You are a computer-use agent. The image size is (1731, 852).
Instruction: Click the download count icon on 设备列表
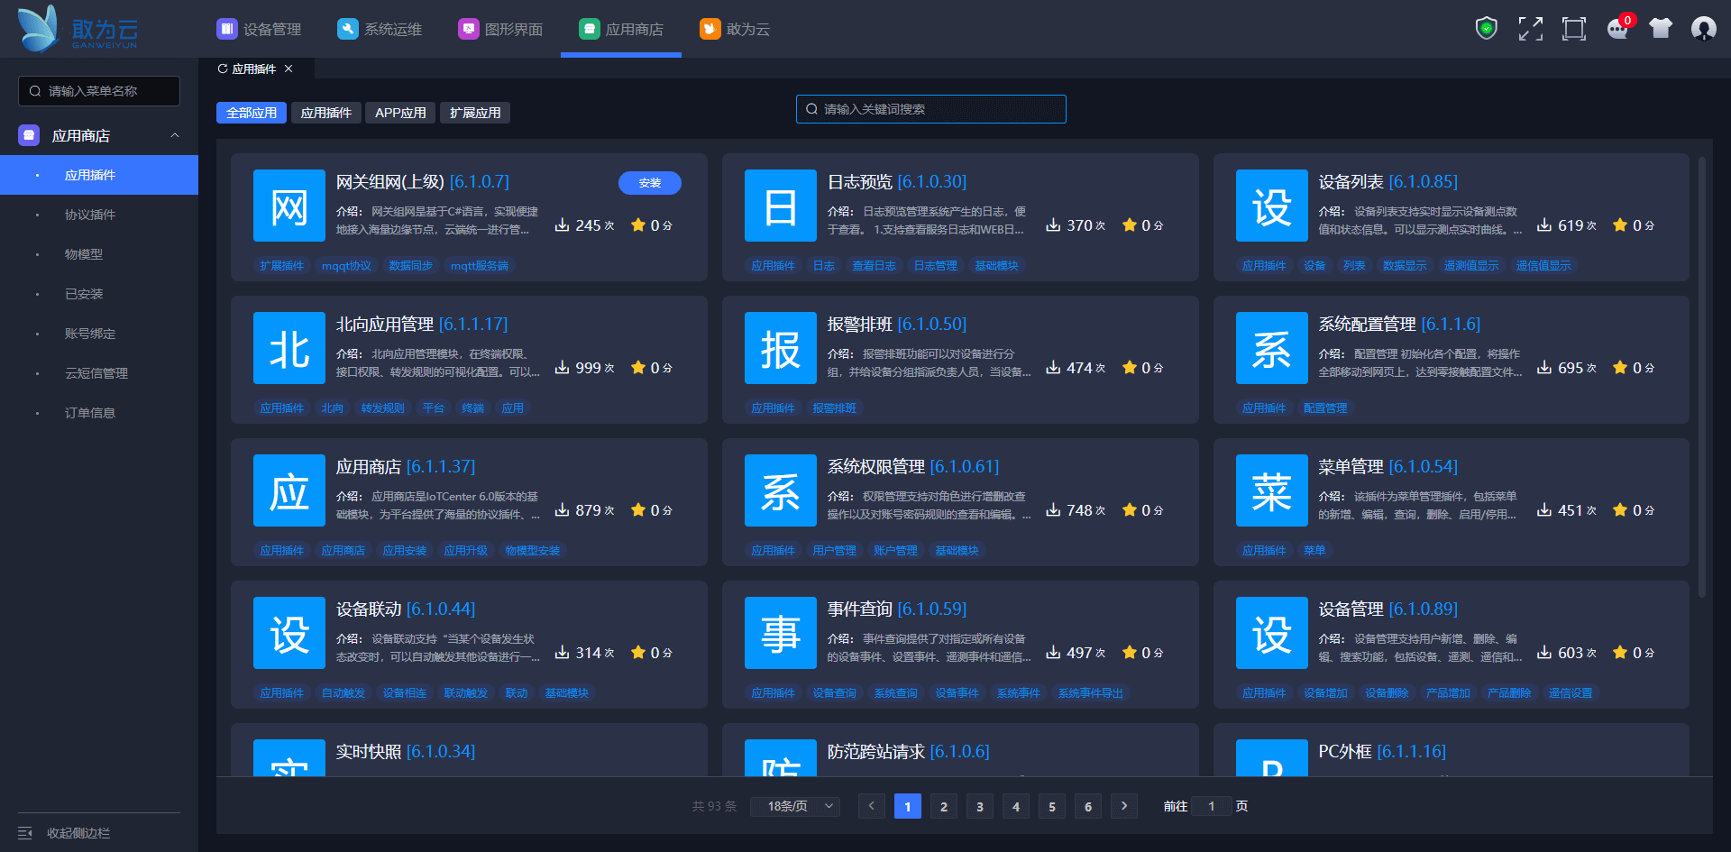point(1544,224)
